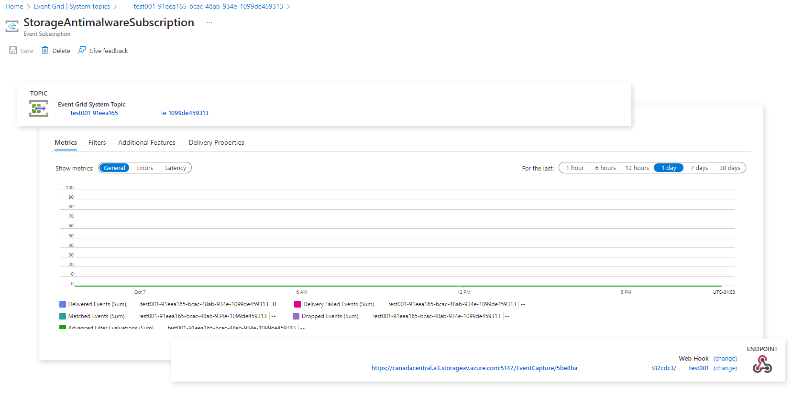
Task: Click the Delivery Failed Events (Sum) legend label
Action: [x=339, y=304]
